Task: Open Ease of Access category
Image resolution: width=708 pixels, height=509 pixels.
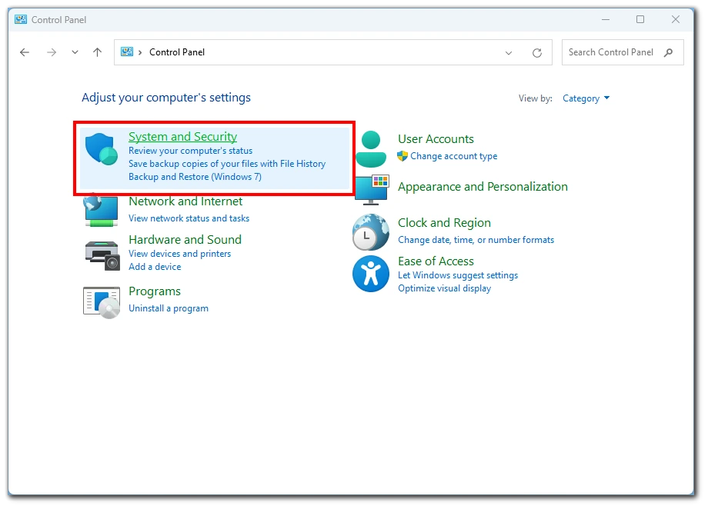Action: [436, 261]
